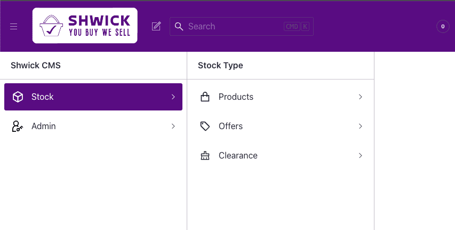The width and height of the screenshot is (455, 230).
Task: Open the hamburger menu icon
Action: (x=14, y=26)
